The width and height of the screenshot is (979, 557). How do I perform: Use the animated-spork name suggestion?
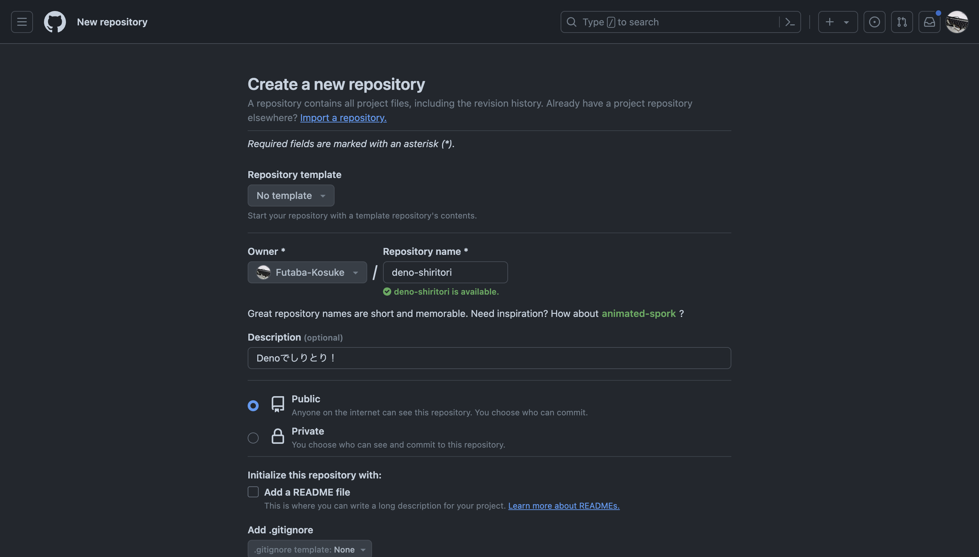pos(639,314)
